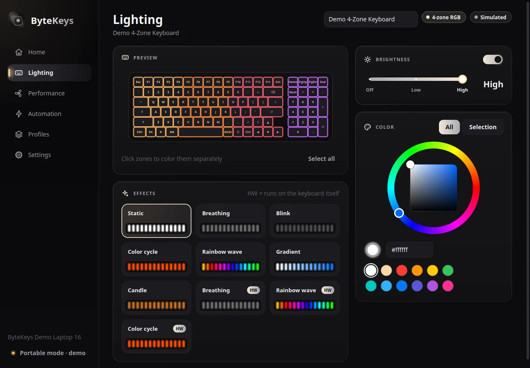Pick the peach preset color swatch
Viewport: 530px width, 368px height.
[386, 270]
